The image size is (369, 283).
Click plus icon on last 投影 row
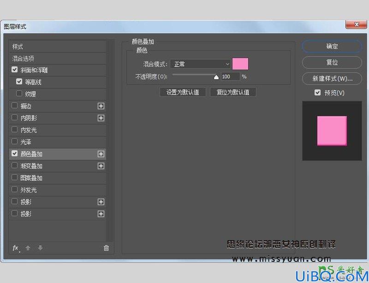(101, 214)
